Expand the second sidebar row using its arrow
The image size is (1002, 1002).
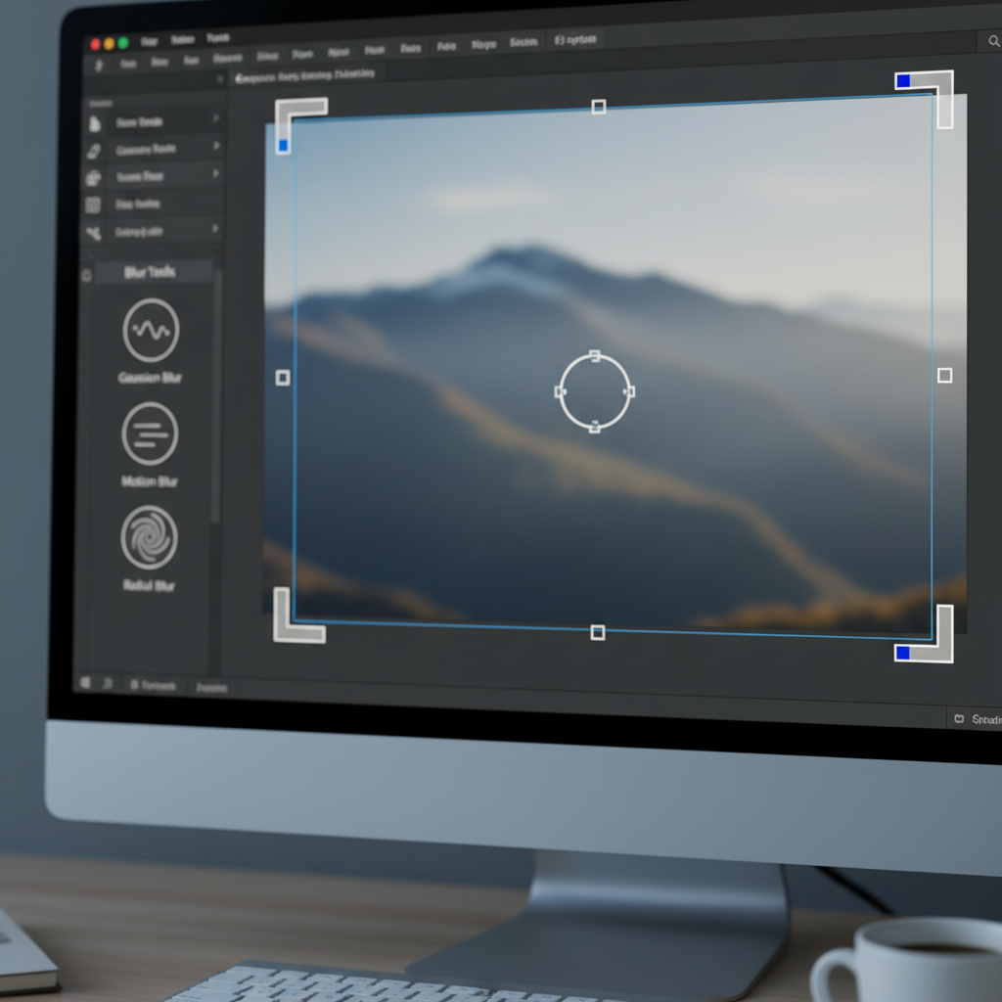point(216,146)
